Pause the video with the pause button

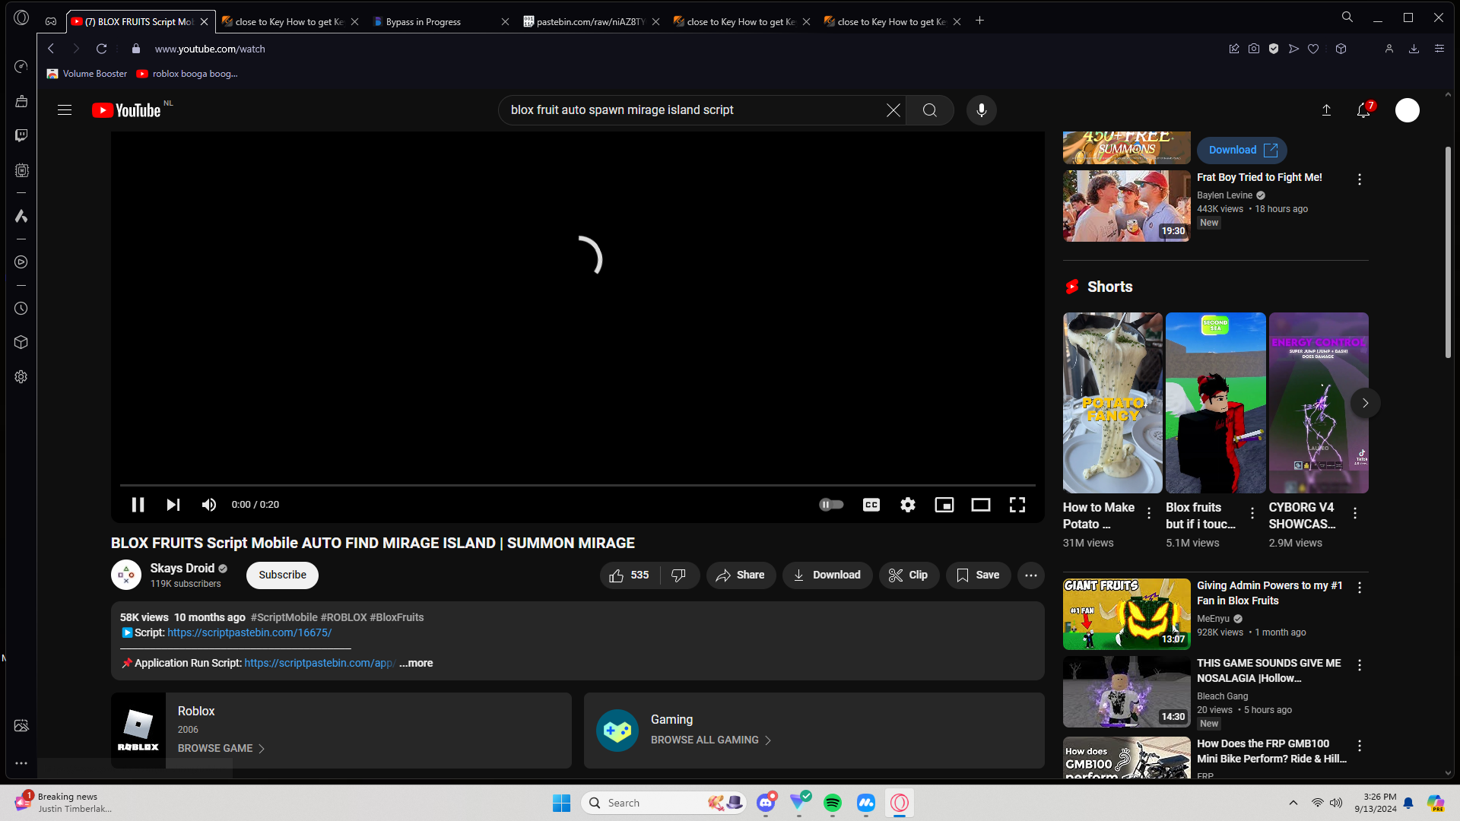[138, 505]
